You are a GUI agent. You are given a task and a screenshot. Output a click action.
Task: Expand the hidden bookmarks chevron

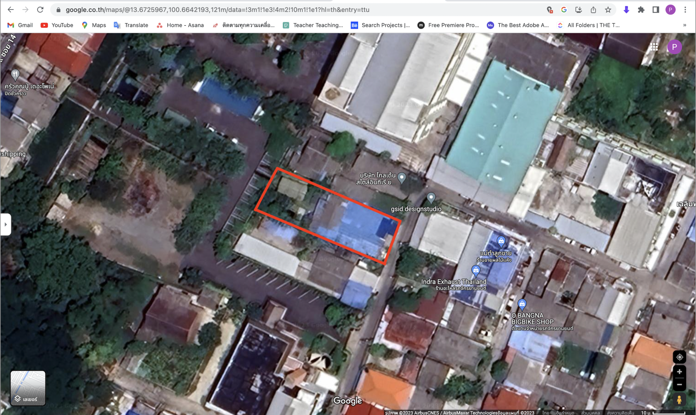[x=684, y=25]
